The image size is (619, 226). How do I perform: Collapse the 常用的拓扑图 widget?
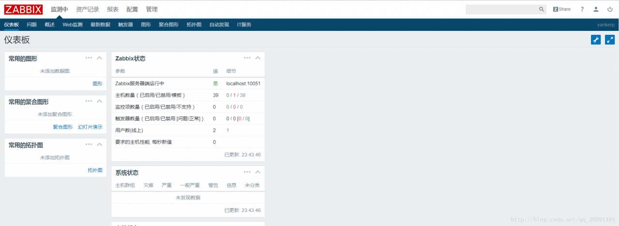point(100,144)
